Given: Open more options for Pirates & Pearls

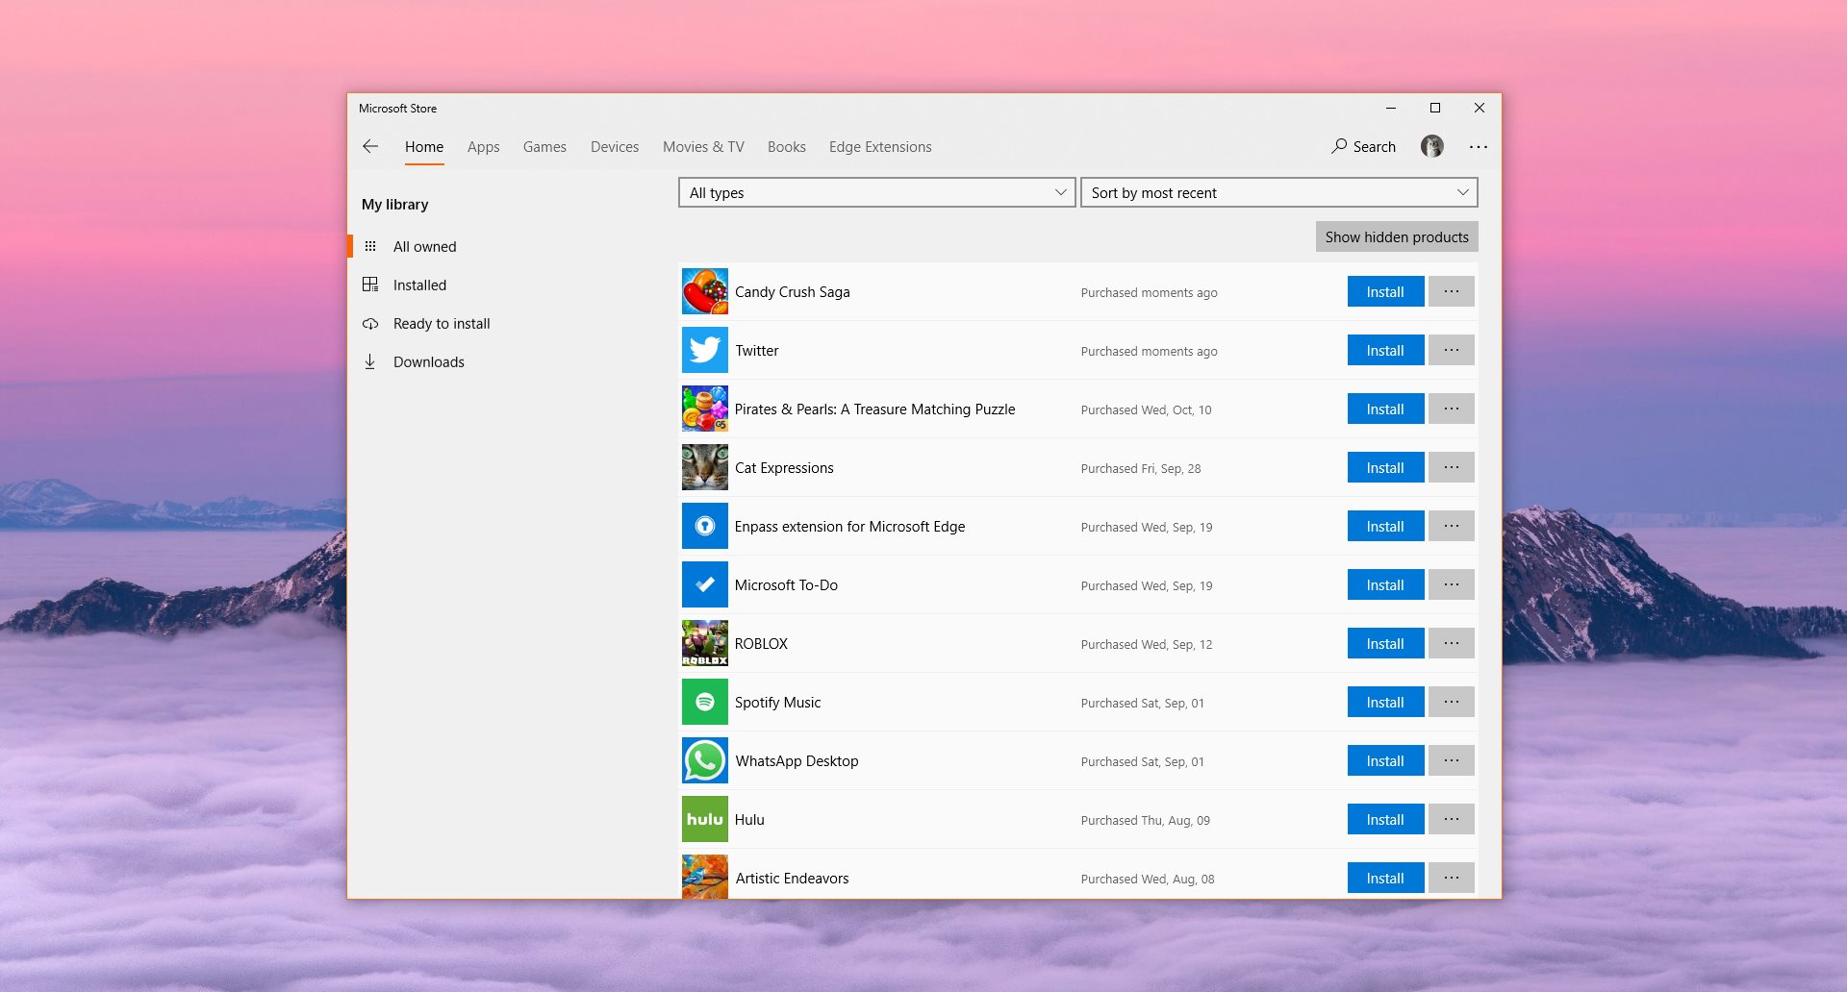Looking at the screenshot, I should pyautogui.click(x=1452, y=409).
